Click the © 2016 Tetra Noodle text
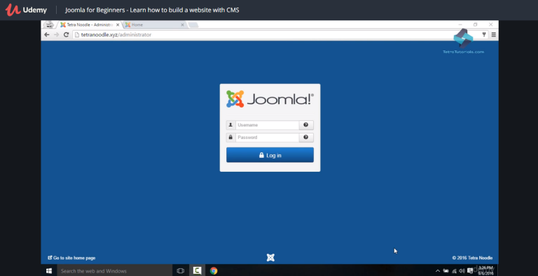The height and width of the screenshot is (276, 538). [472, 258]
